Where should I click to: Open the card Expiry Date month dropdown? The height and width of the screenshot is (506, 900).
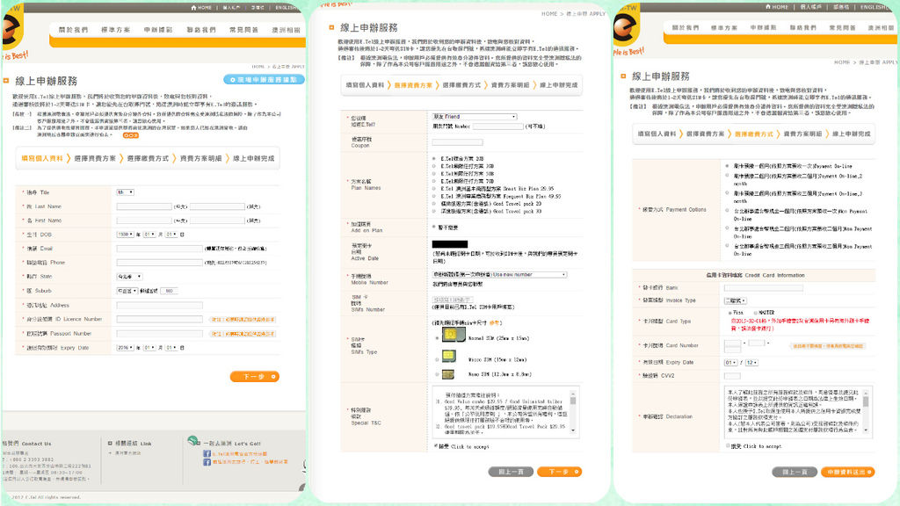pyautogui.click(x=730, y=363)
